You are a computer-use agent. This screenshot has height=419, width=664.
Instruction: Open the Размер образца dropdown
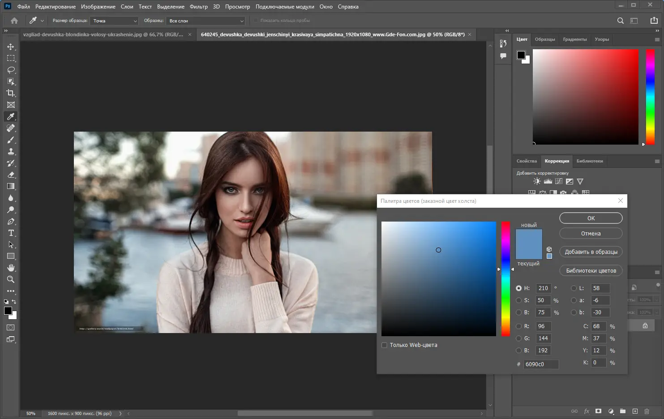point(115,21)
